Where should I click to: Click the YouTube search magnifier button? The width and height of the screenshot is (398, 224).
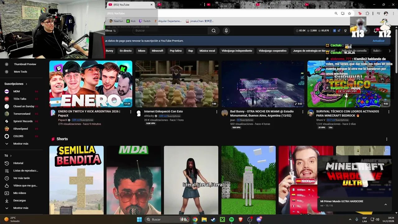[214, 30]
